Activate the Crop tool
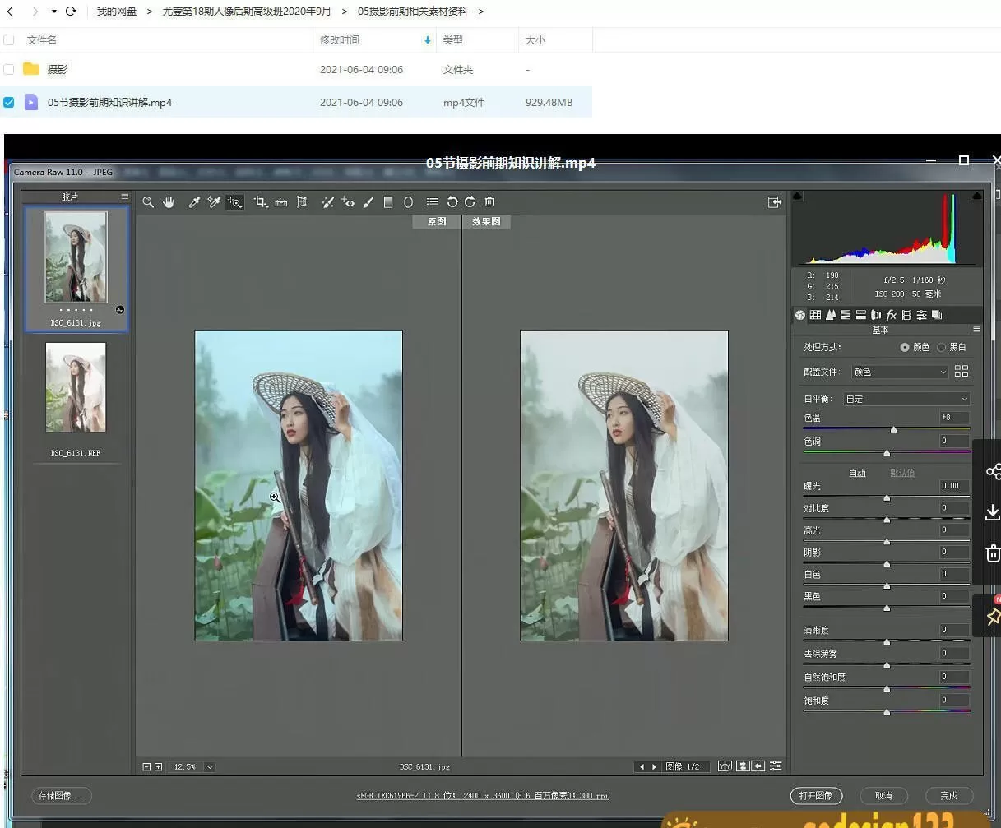The height and width of the screenshot is (828, 1001). pyautogui.click(x=260, y=202)
